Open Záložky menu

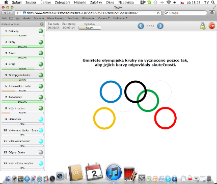tap(96, 3)
